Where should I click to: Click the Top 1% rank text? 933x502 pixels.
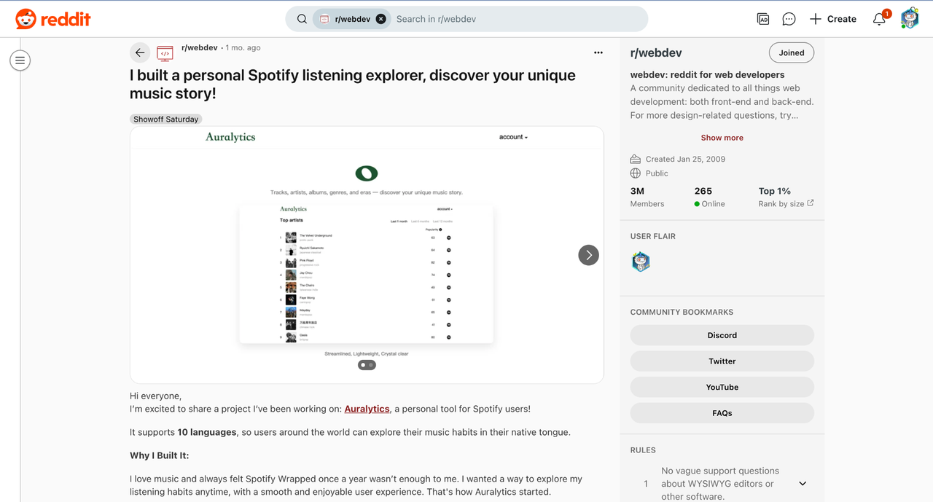[x=775, y=191]
